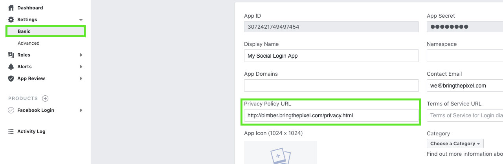Expand the Alerts submenu arrow
The height and width of the screenshot is (164, 503).
click(81, 67)
